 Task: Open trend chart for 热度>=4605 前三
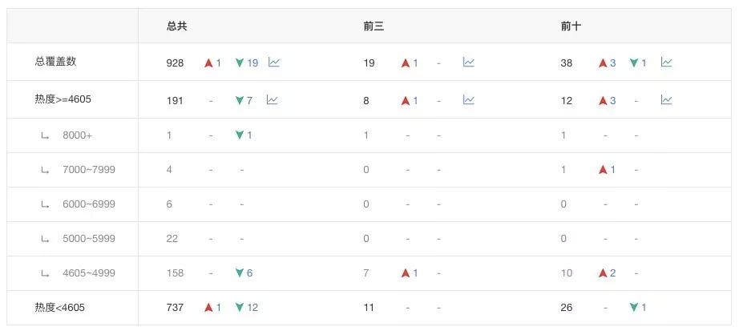tap(469, 100)
